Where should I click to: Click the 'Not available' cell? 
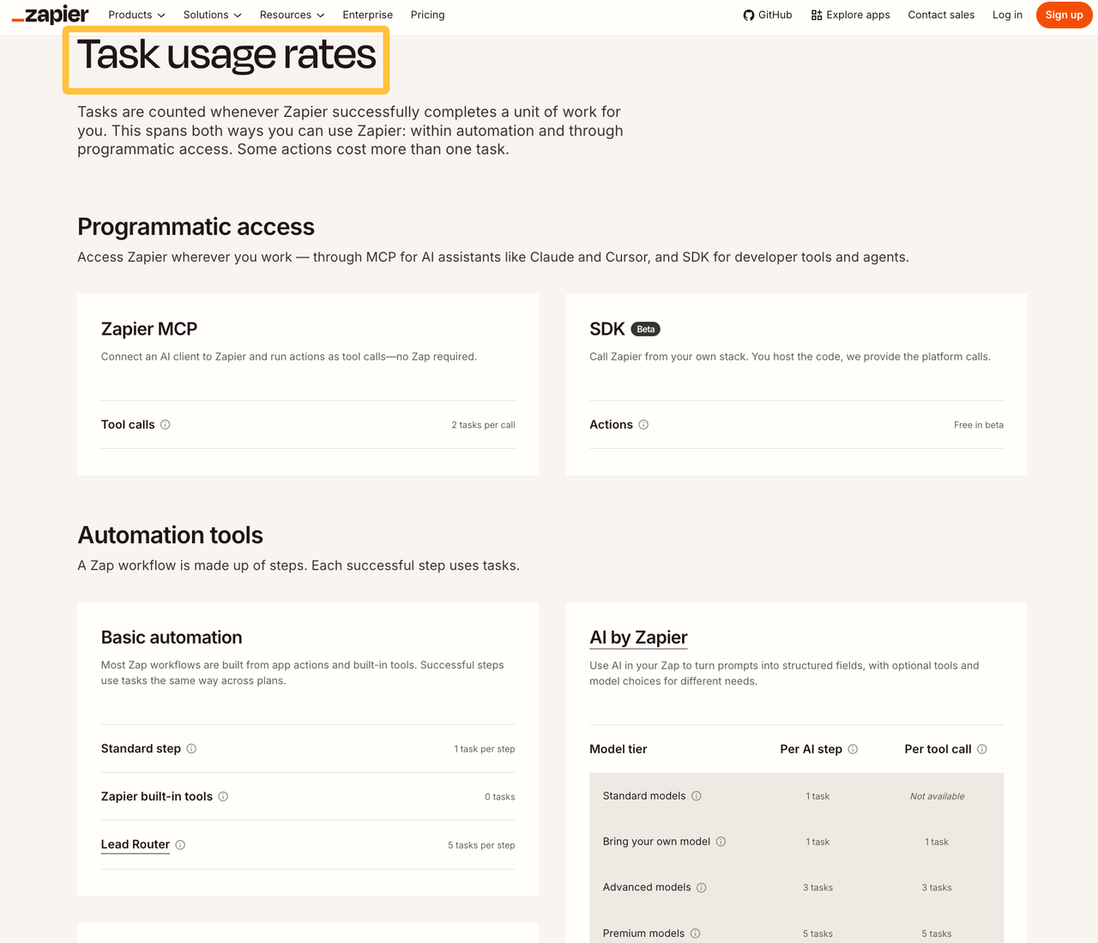click(937, 796)
